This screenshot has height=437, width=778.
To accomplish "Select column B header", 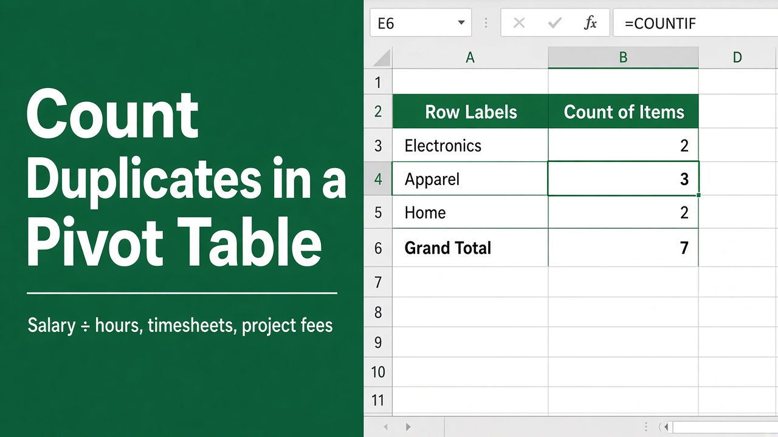I will click(623, 58).
